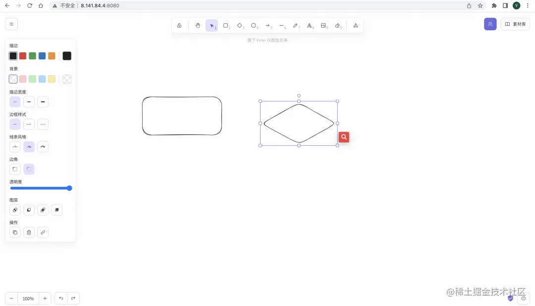This screenshot has height=306, width=535.
Task: Open the stroke color picker
Action: 67,56
